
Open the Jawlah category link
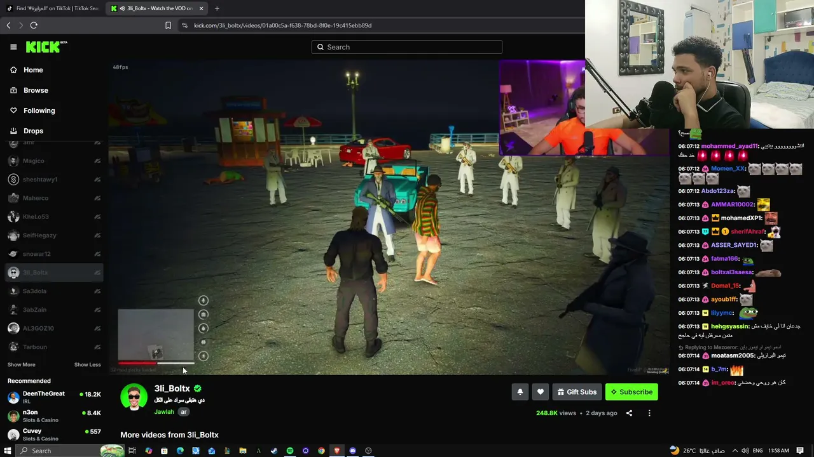[164, 412]
